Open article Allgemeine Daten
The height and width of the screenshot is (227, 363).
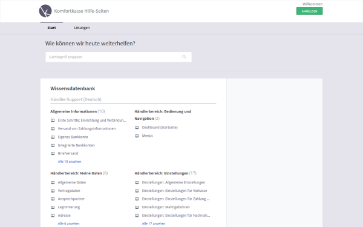click(72, 182)
